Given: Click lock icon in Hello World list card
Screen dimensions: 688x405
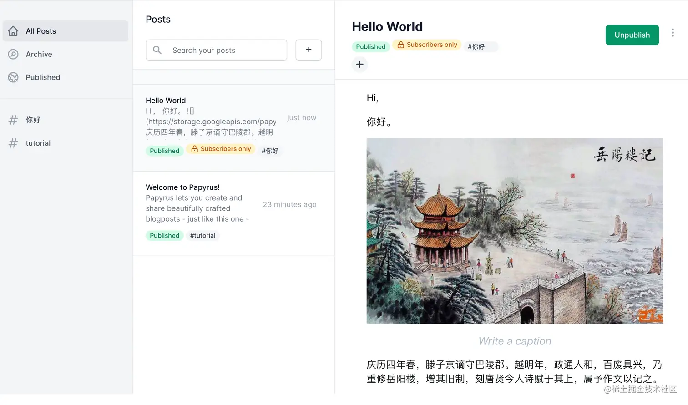Looking at the screenshot, I should [194, 149].
